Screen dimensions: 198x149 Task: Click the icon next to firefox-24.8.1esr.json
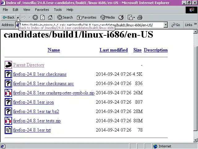8,102
